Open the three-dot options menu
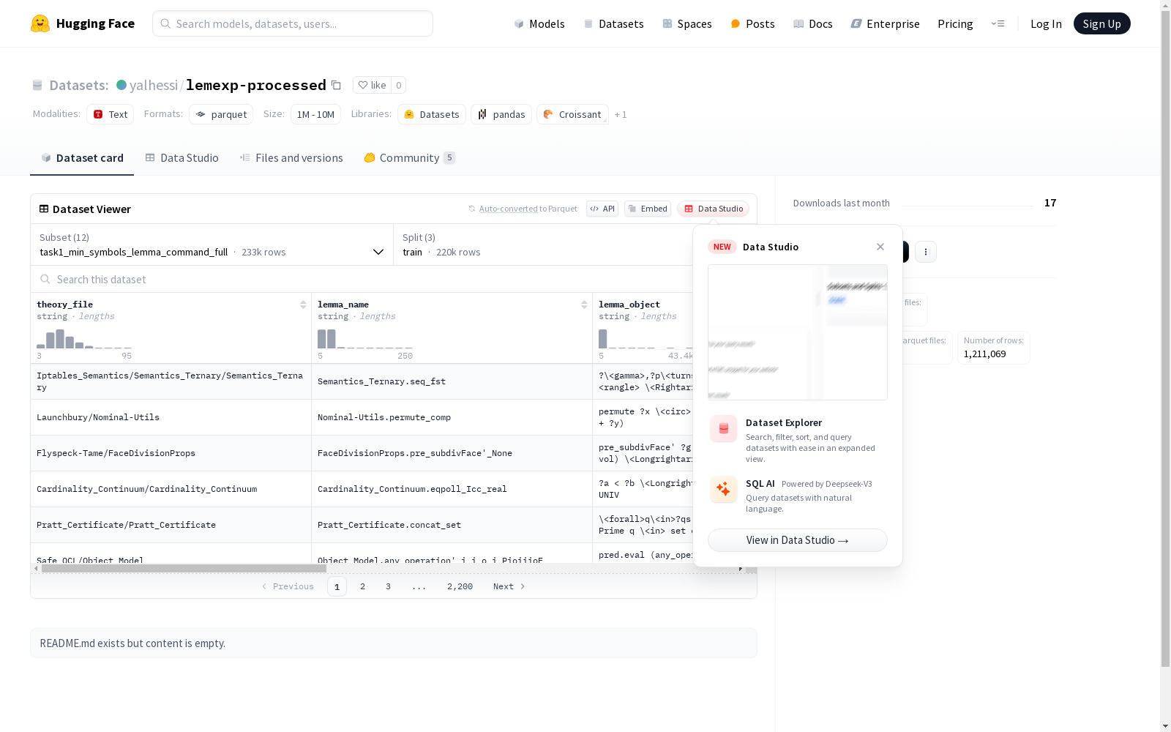Viewport: 1171px width, 732px height. click(926, 252)
